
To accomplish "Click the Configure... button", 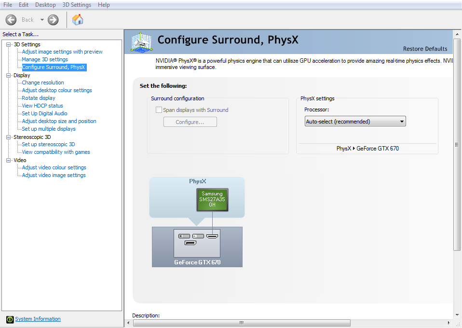I will pyautogui.click(x=190, y=122).
